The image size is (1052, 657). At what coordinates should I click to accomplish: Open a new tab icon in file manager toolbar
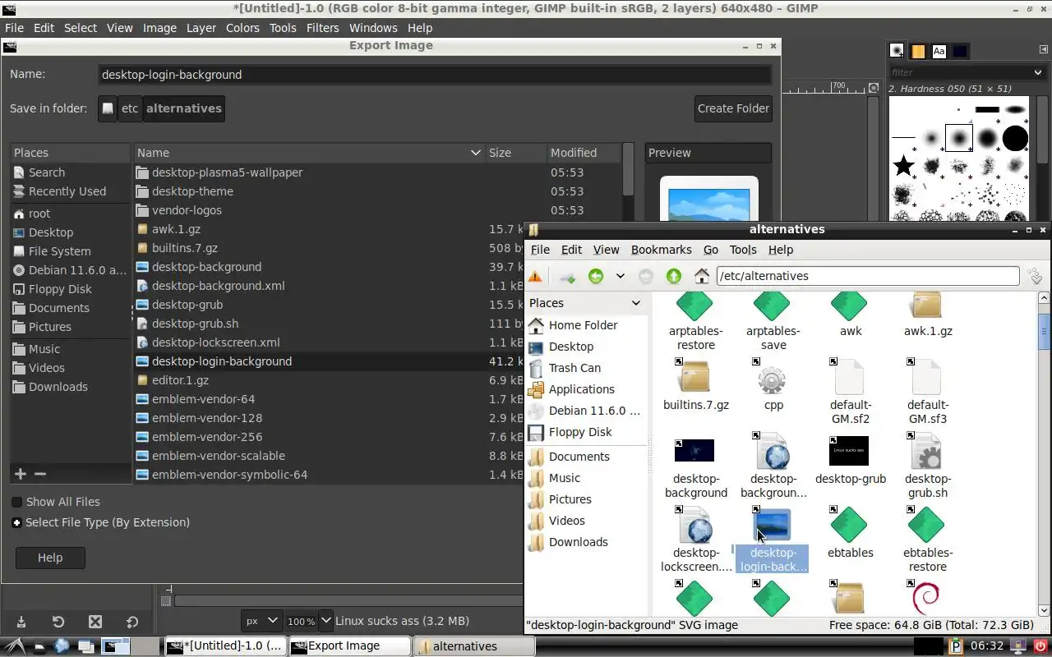tap(567, 277)
